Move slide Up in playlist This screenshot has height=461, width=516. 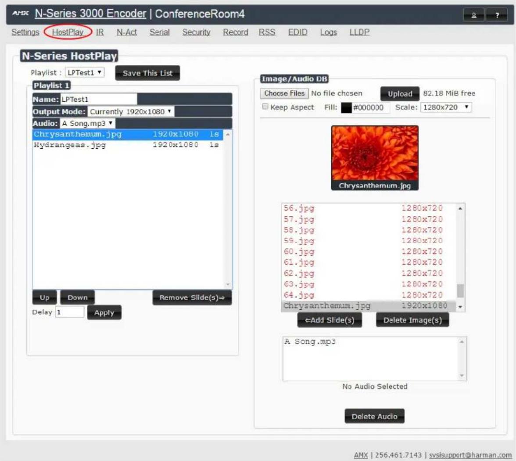click(44, 297)
